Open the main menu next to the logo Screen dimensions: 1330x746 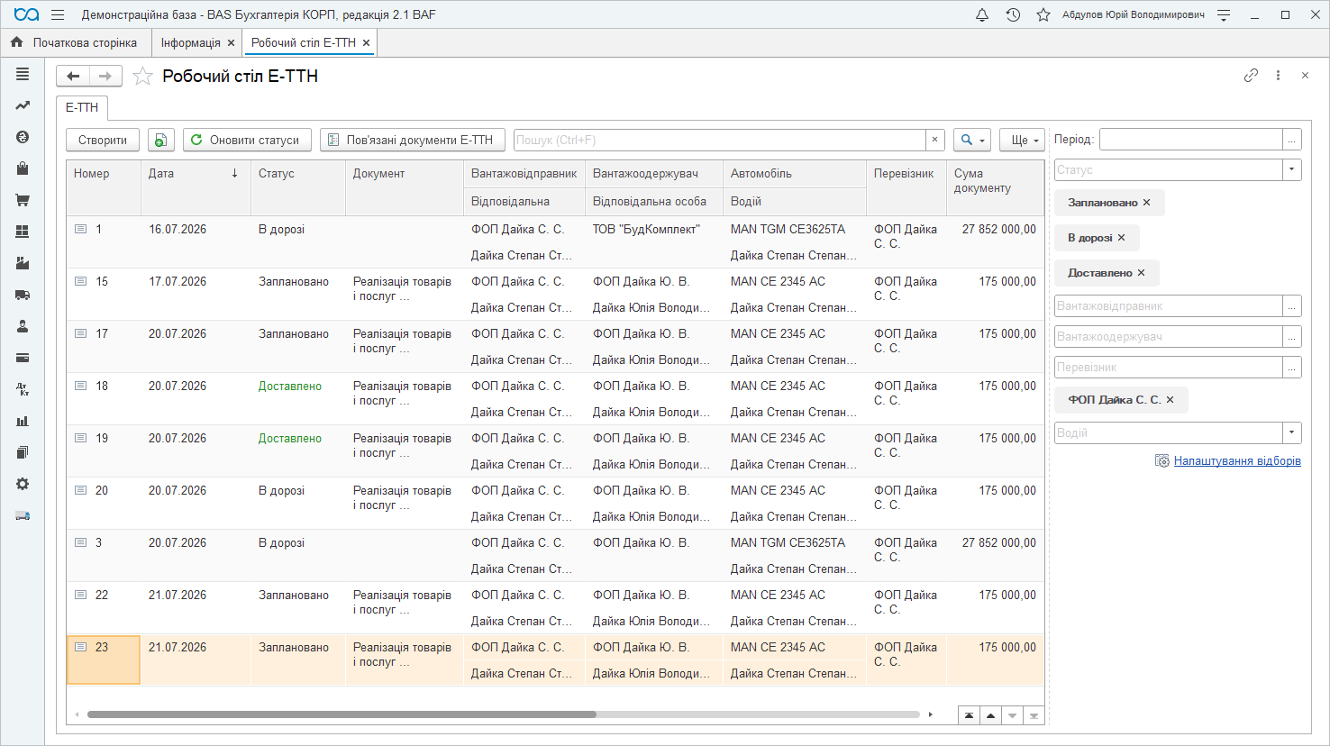[x=58, y=14]
